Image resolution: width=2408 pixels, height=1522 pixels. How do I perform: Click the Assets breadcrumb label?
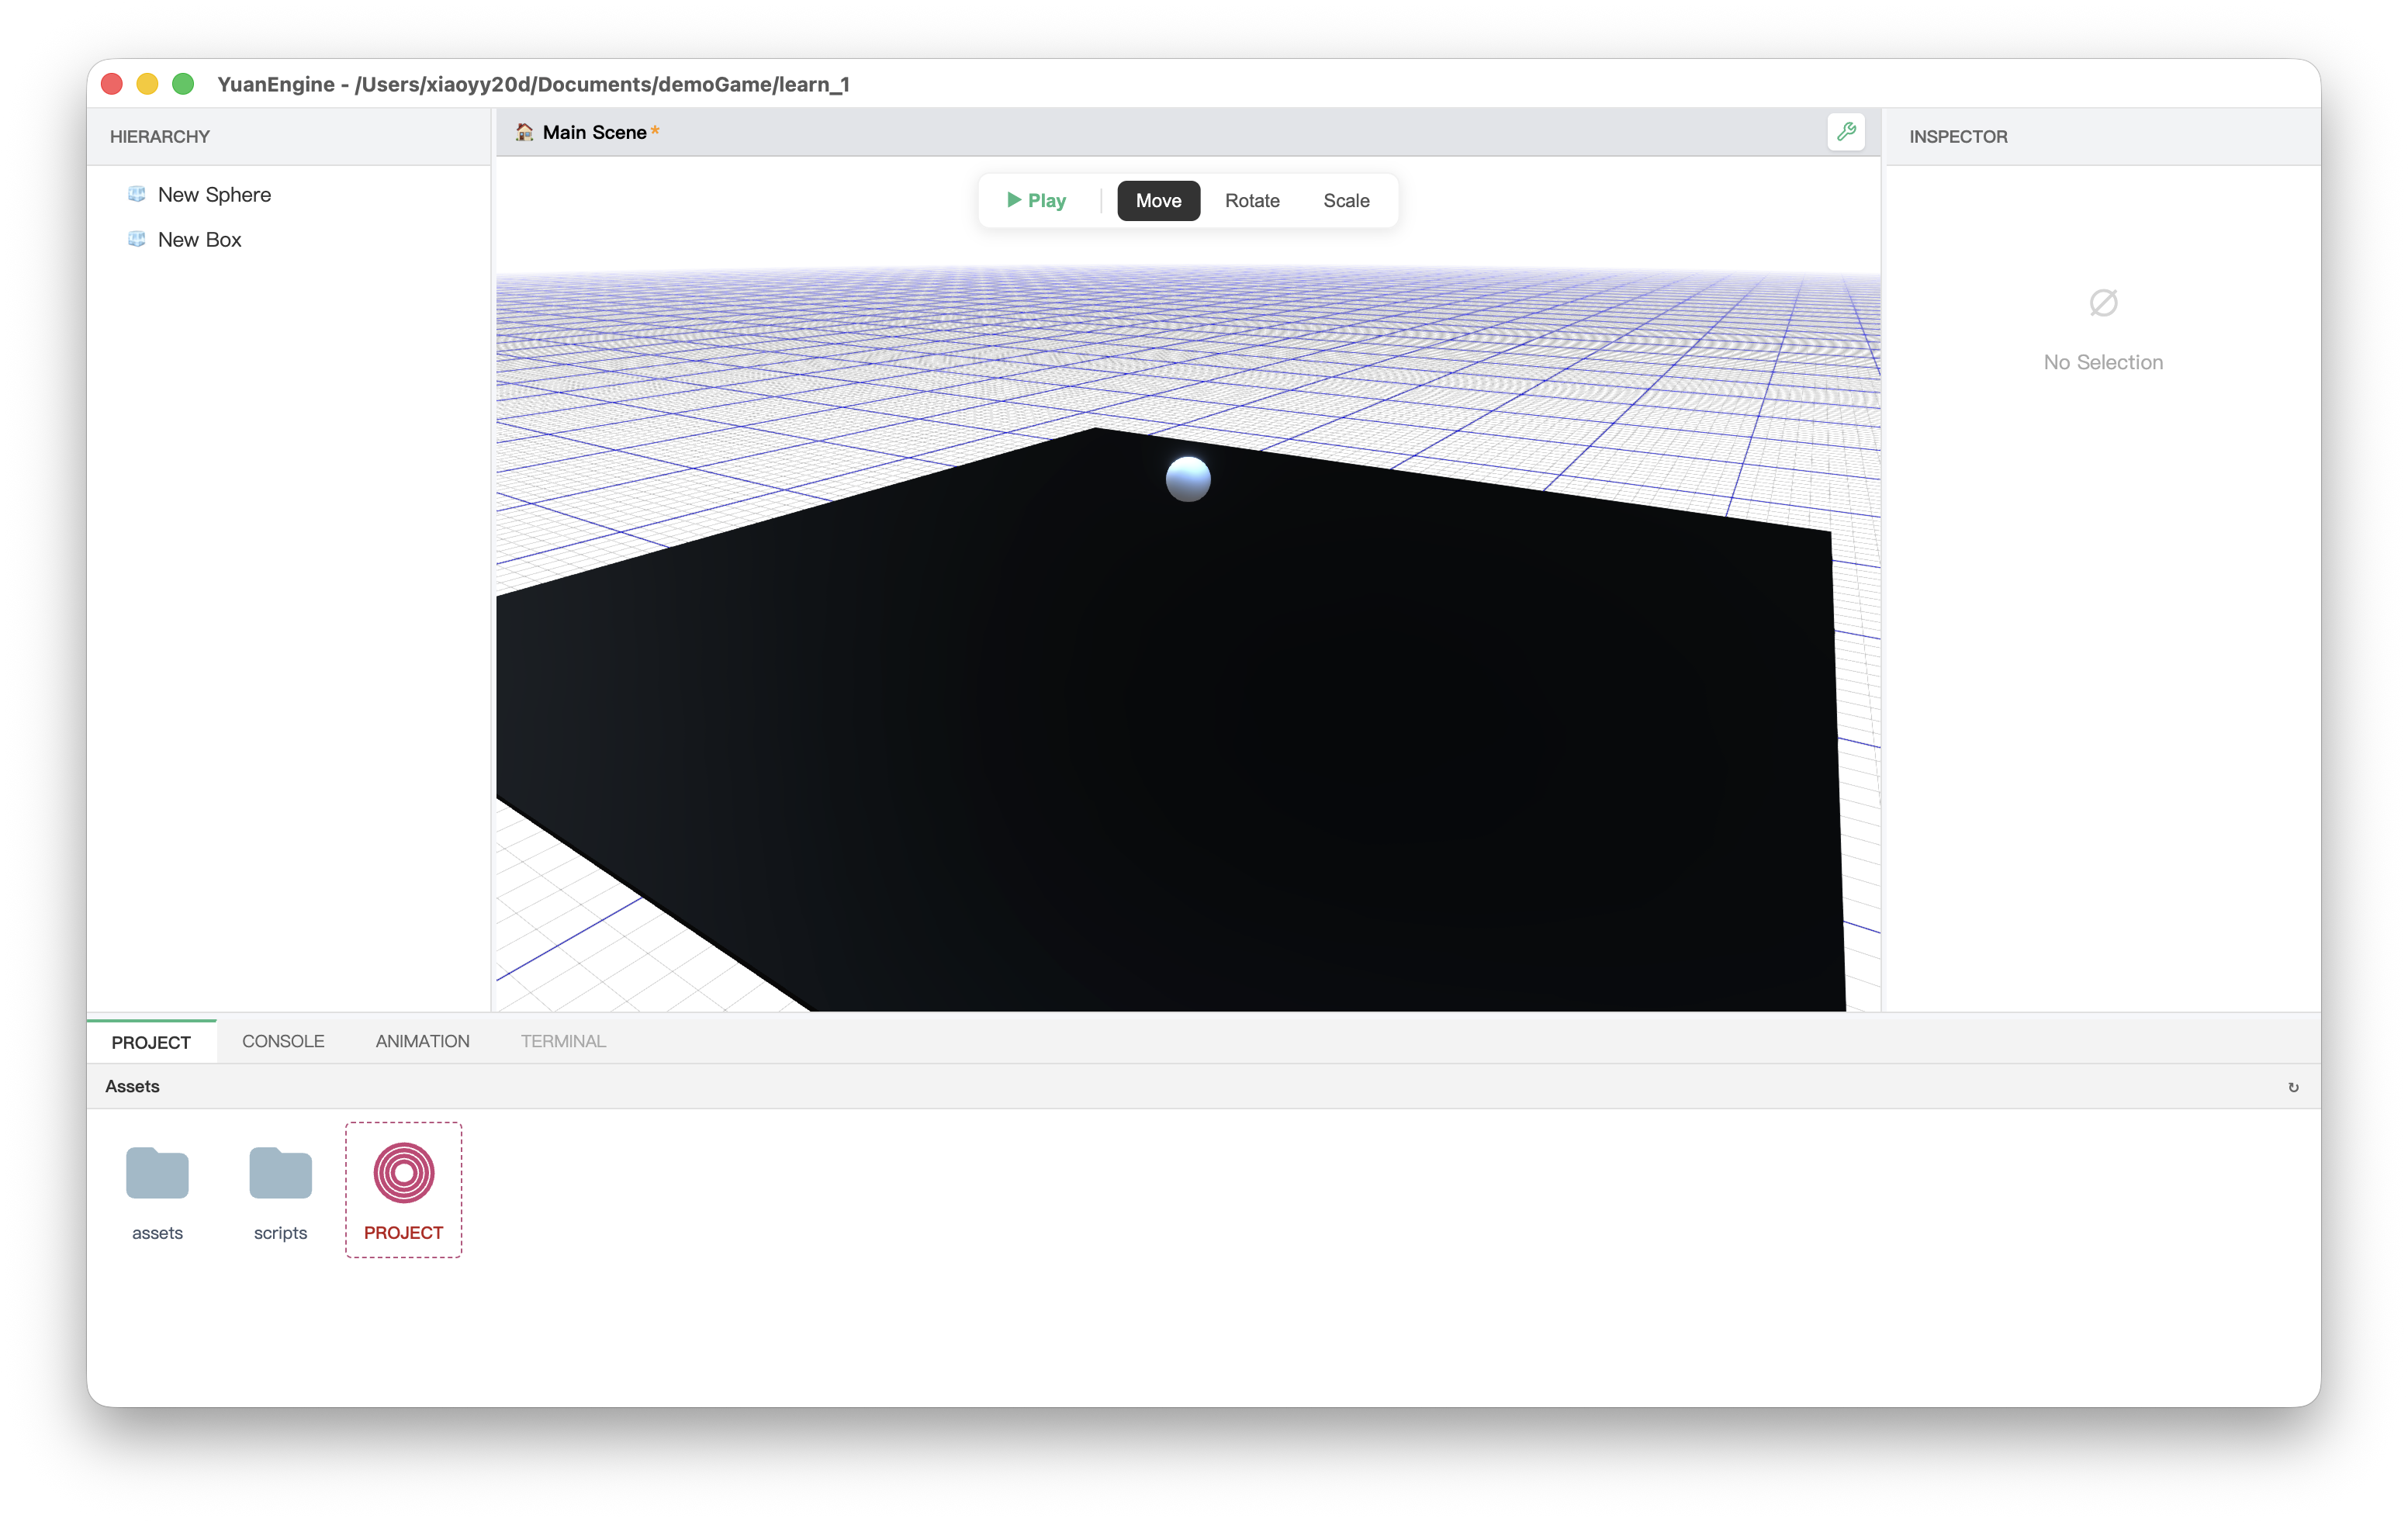[132, 1086]
